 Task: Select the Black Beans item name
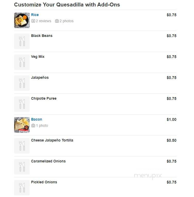[42, 36]
